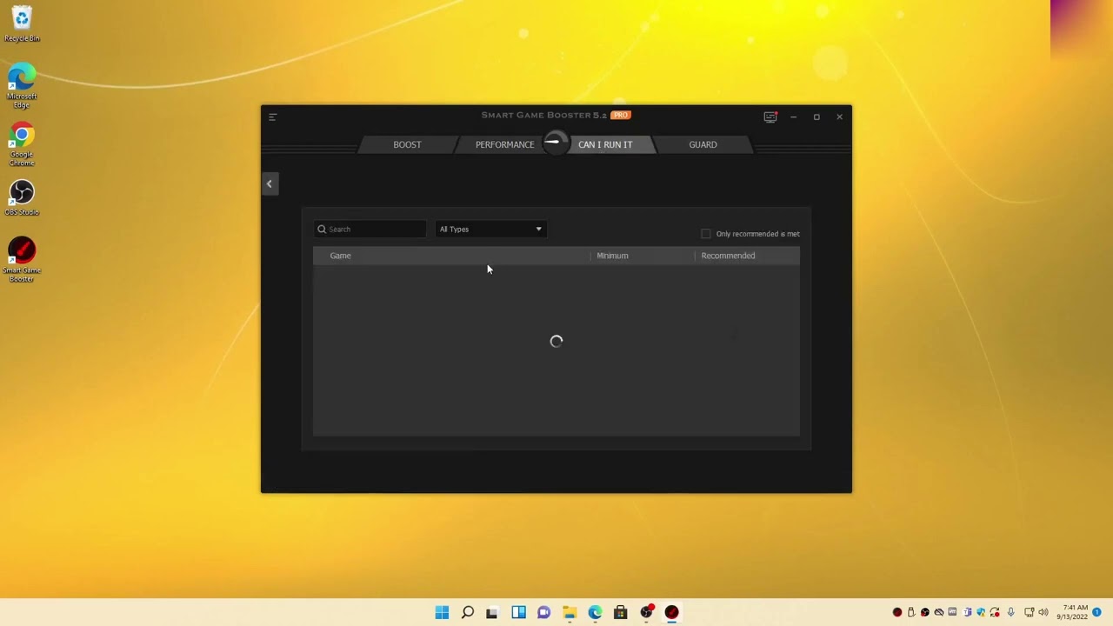This screenshot has height=626, width=1113.
Task: Expand the All Types dropdown
Action: (490, 230)
